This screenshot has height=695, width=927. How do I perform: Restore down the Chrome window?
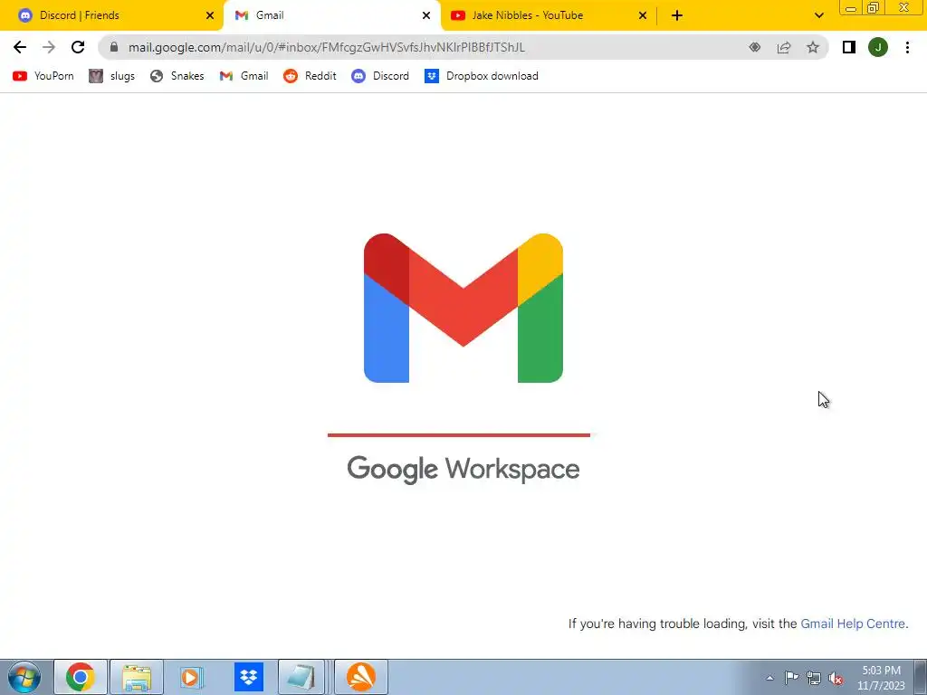coord(874,8)
